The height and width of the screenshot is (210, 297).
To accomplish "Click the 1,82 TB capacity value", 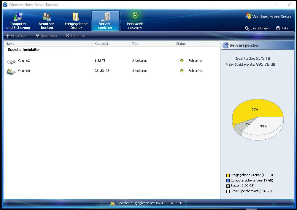I will 100,61.
